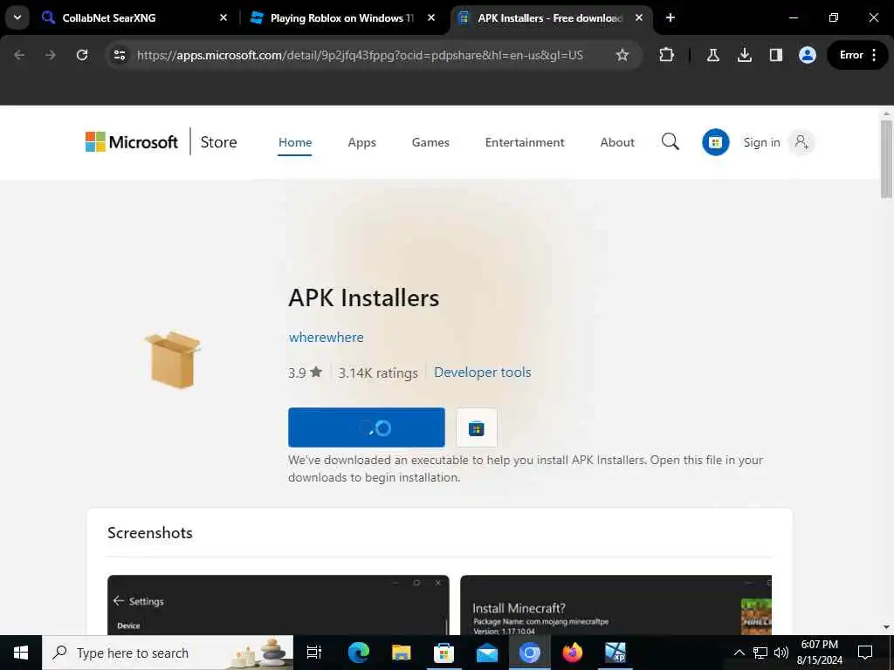
Task: Open the Windows Start menu
Action: (x=21, y=653)
